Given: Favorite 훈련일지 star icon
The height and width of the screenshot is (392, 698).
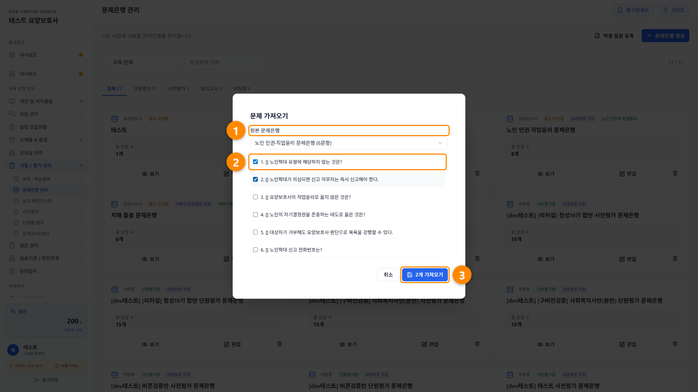Looking at the screenshot, I should coord(81,271).
